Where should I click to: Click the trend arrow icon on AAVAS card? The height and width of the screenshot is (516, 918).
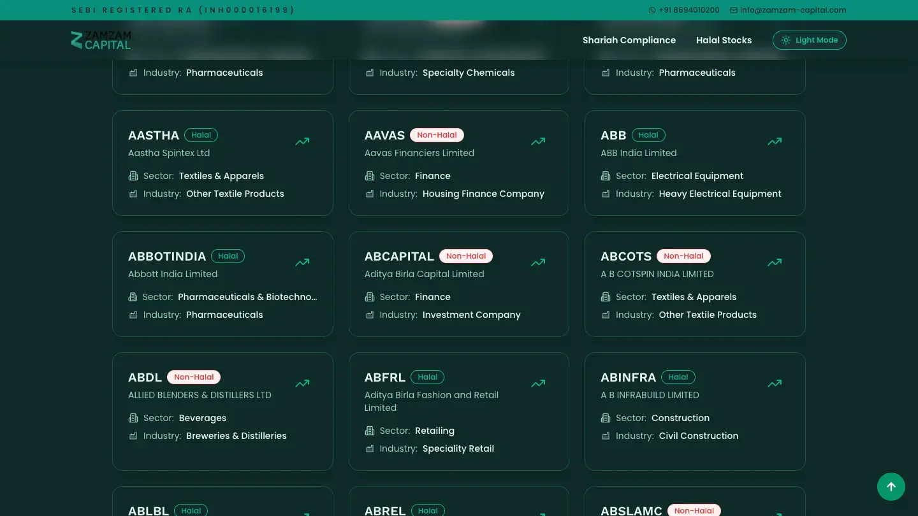tap(538, 141)
